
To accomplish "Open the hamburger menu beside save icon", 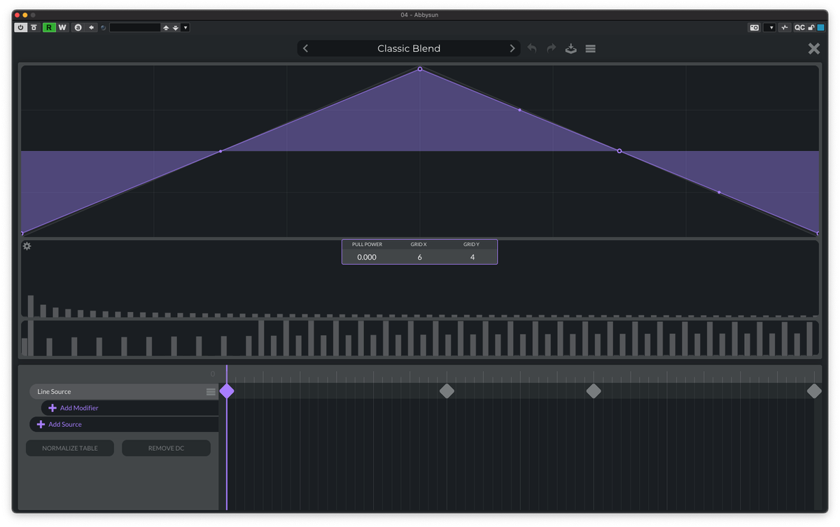I will tap(591, 48).
